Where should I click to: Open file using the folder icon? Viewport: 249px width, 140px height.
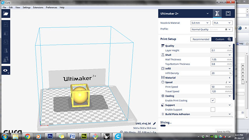click(6, 13)
